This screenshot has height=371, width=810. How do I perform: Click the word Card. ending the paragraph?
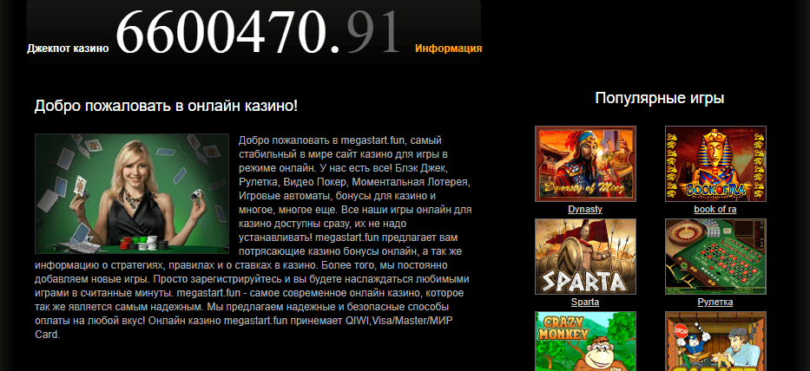pos(48,335)
